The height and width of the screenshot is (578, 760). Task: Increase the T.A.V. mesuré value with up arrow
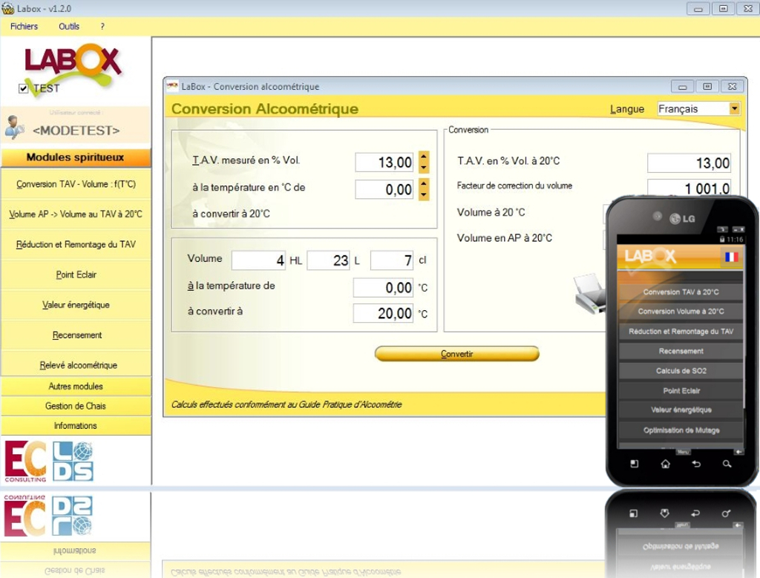[424, 157]
